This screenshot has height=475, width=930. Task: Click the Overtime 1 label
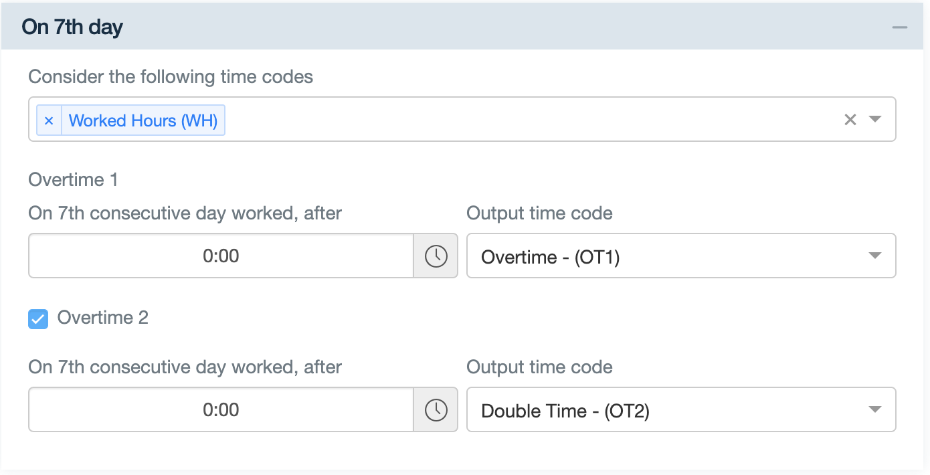73,179
